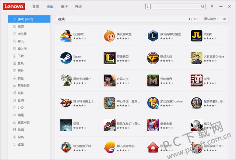Select the 输入法 category
Viewport: 236px width, 160px height.
pyautogui.click(x=29, y=48)
